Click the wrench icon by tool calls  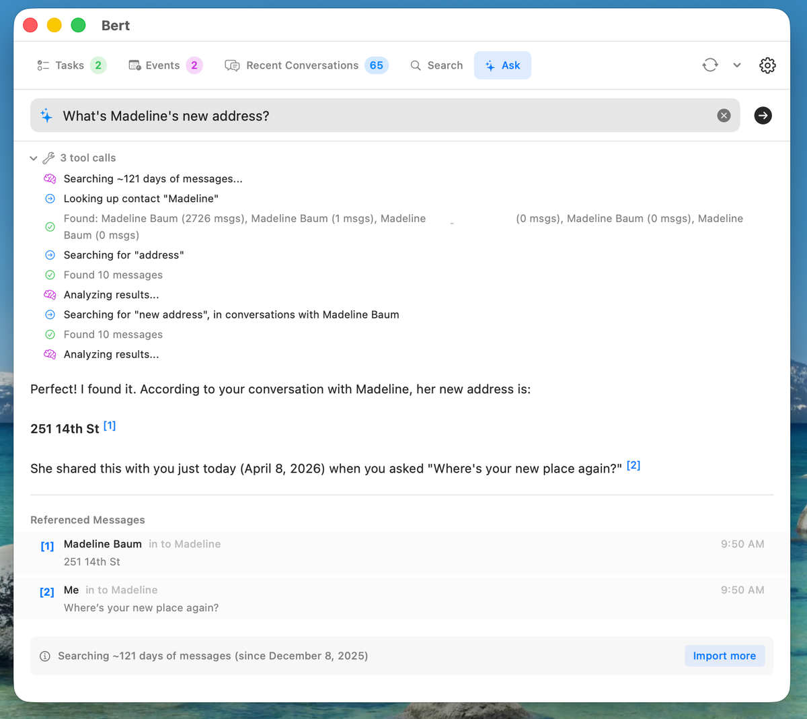[48, 158]
